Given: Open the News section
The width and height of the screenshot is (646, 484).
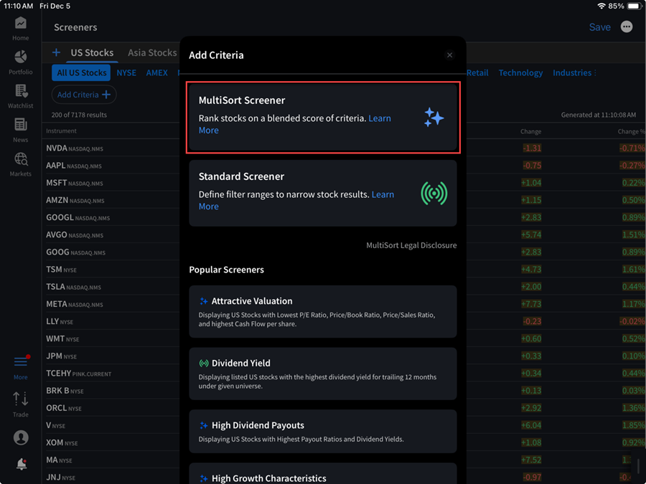Looking at the screenshot, I should 20,128.
